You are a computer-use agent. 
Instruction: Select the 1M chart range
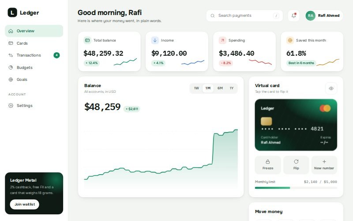[x=208, y=88]
